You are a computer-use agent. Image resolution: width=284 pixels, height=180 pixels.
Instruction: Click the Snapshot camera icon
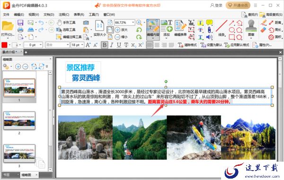[x=86, y=23]
